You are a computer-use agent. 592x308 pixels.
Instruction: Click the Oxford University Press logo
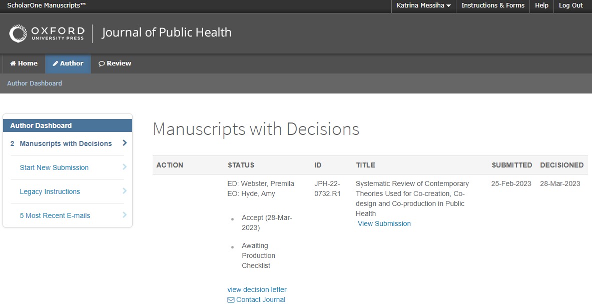47,33
